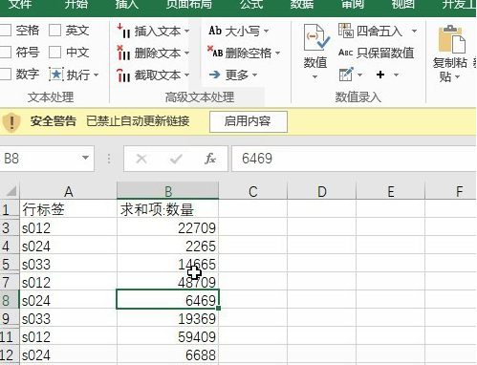Click the Name Box showing B8

(x=47, y=159)
